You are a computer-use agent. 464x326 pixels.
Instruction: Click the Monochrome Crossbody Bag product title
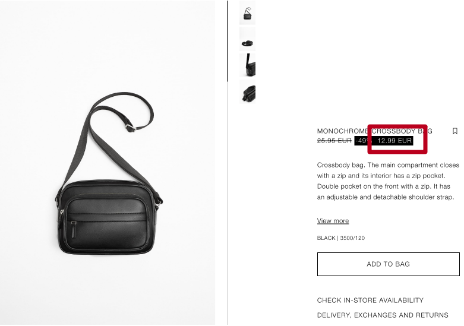375,131
